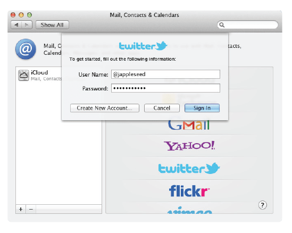Go forward with the right arrow
The width and height of the screenshot is (292, 233).
[x=27, y=25]
